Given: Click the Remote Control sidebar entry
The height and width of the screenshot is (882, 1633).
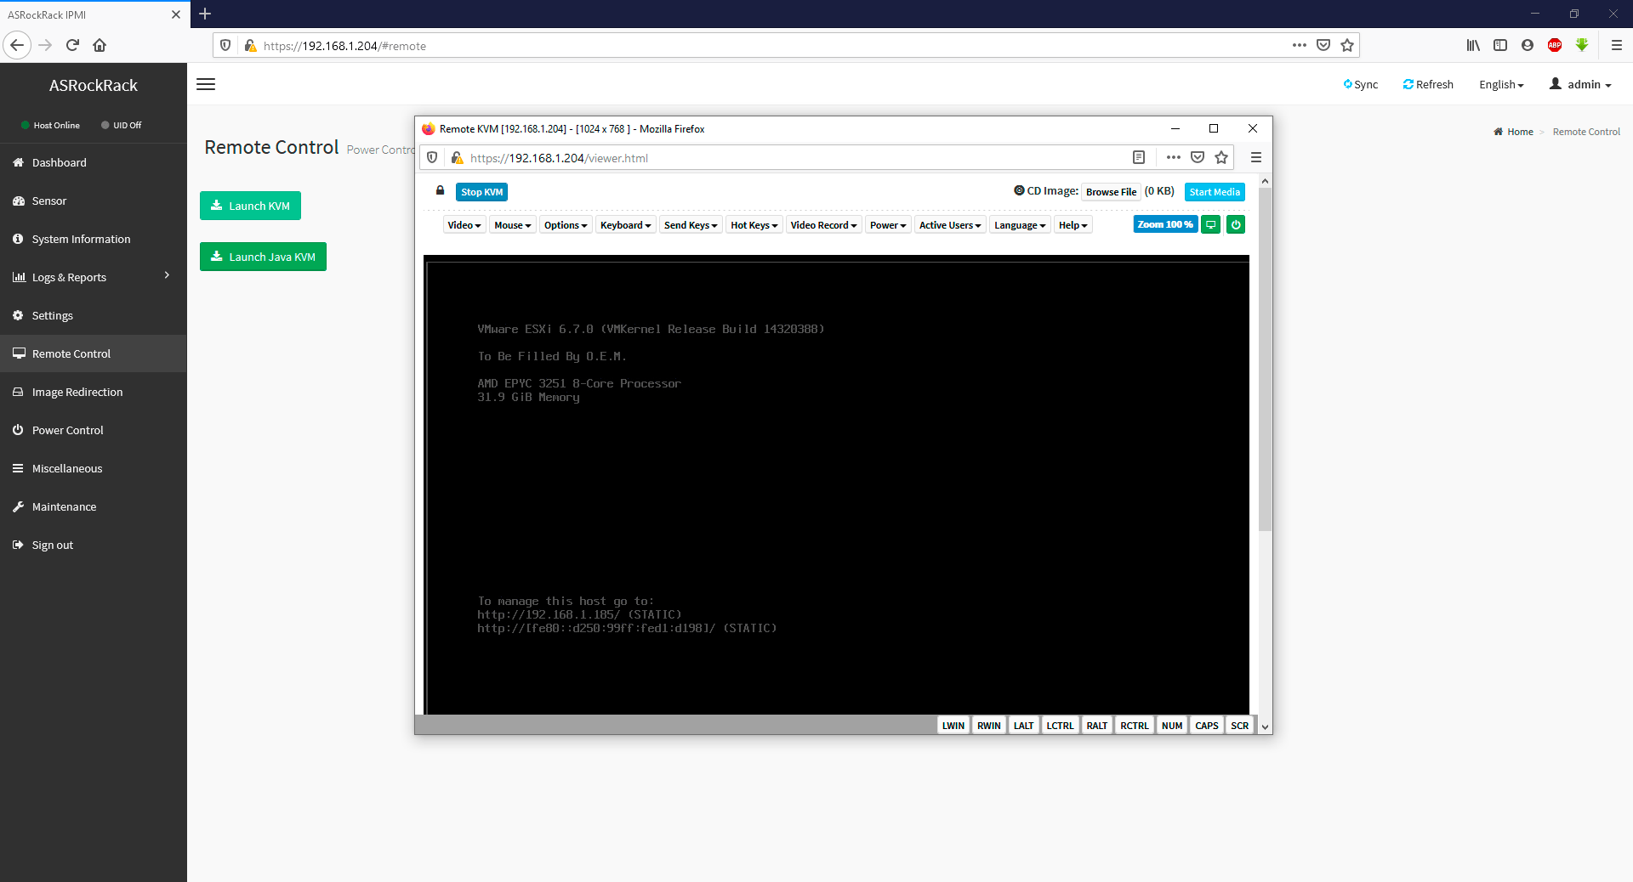Looking at the screenshot, I should pos(93,353).
